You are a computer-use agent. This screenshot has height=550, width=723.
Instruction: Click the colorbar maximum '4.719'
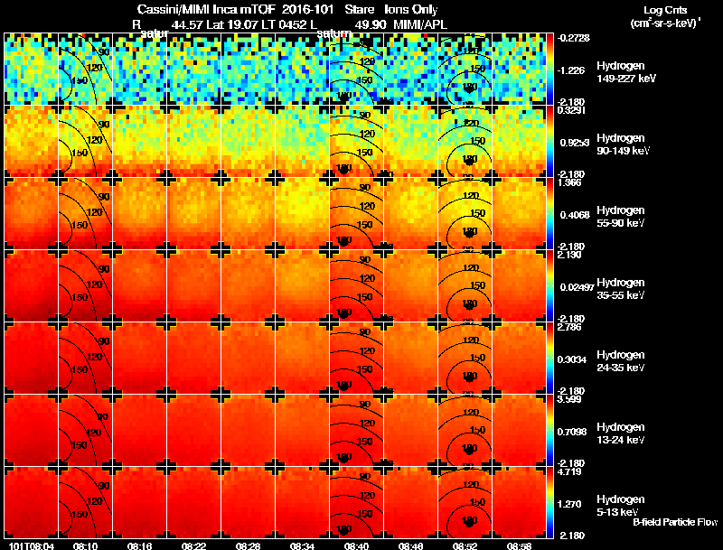click(x=569, y=472)
